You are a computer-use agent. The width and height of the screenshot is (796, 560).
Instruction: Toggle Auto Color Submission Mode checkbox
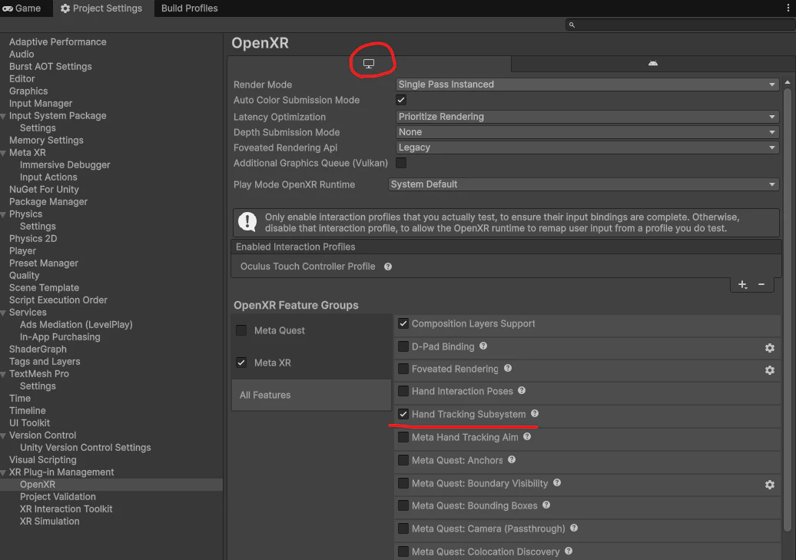(x=401, y=100)
